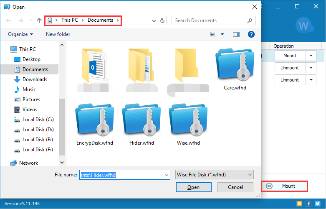
Task: Click the Cancel button
Action: (x=235, y=187)
